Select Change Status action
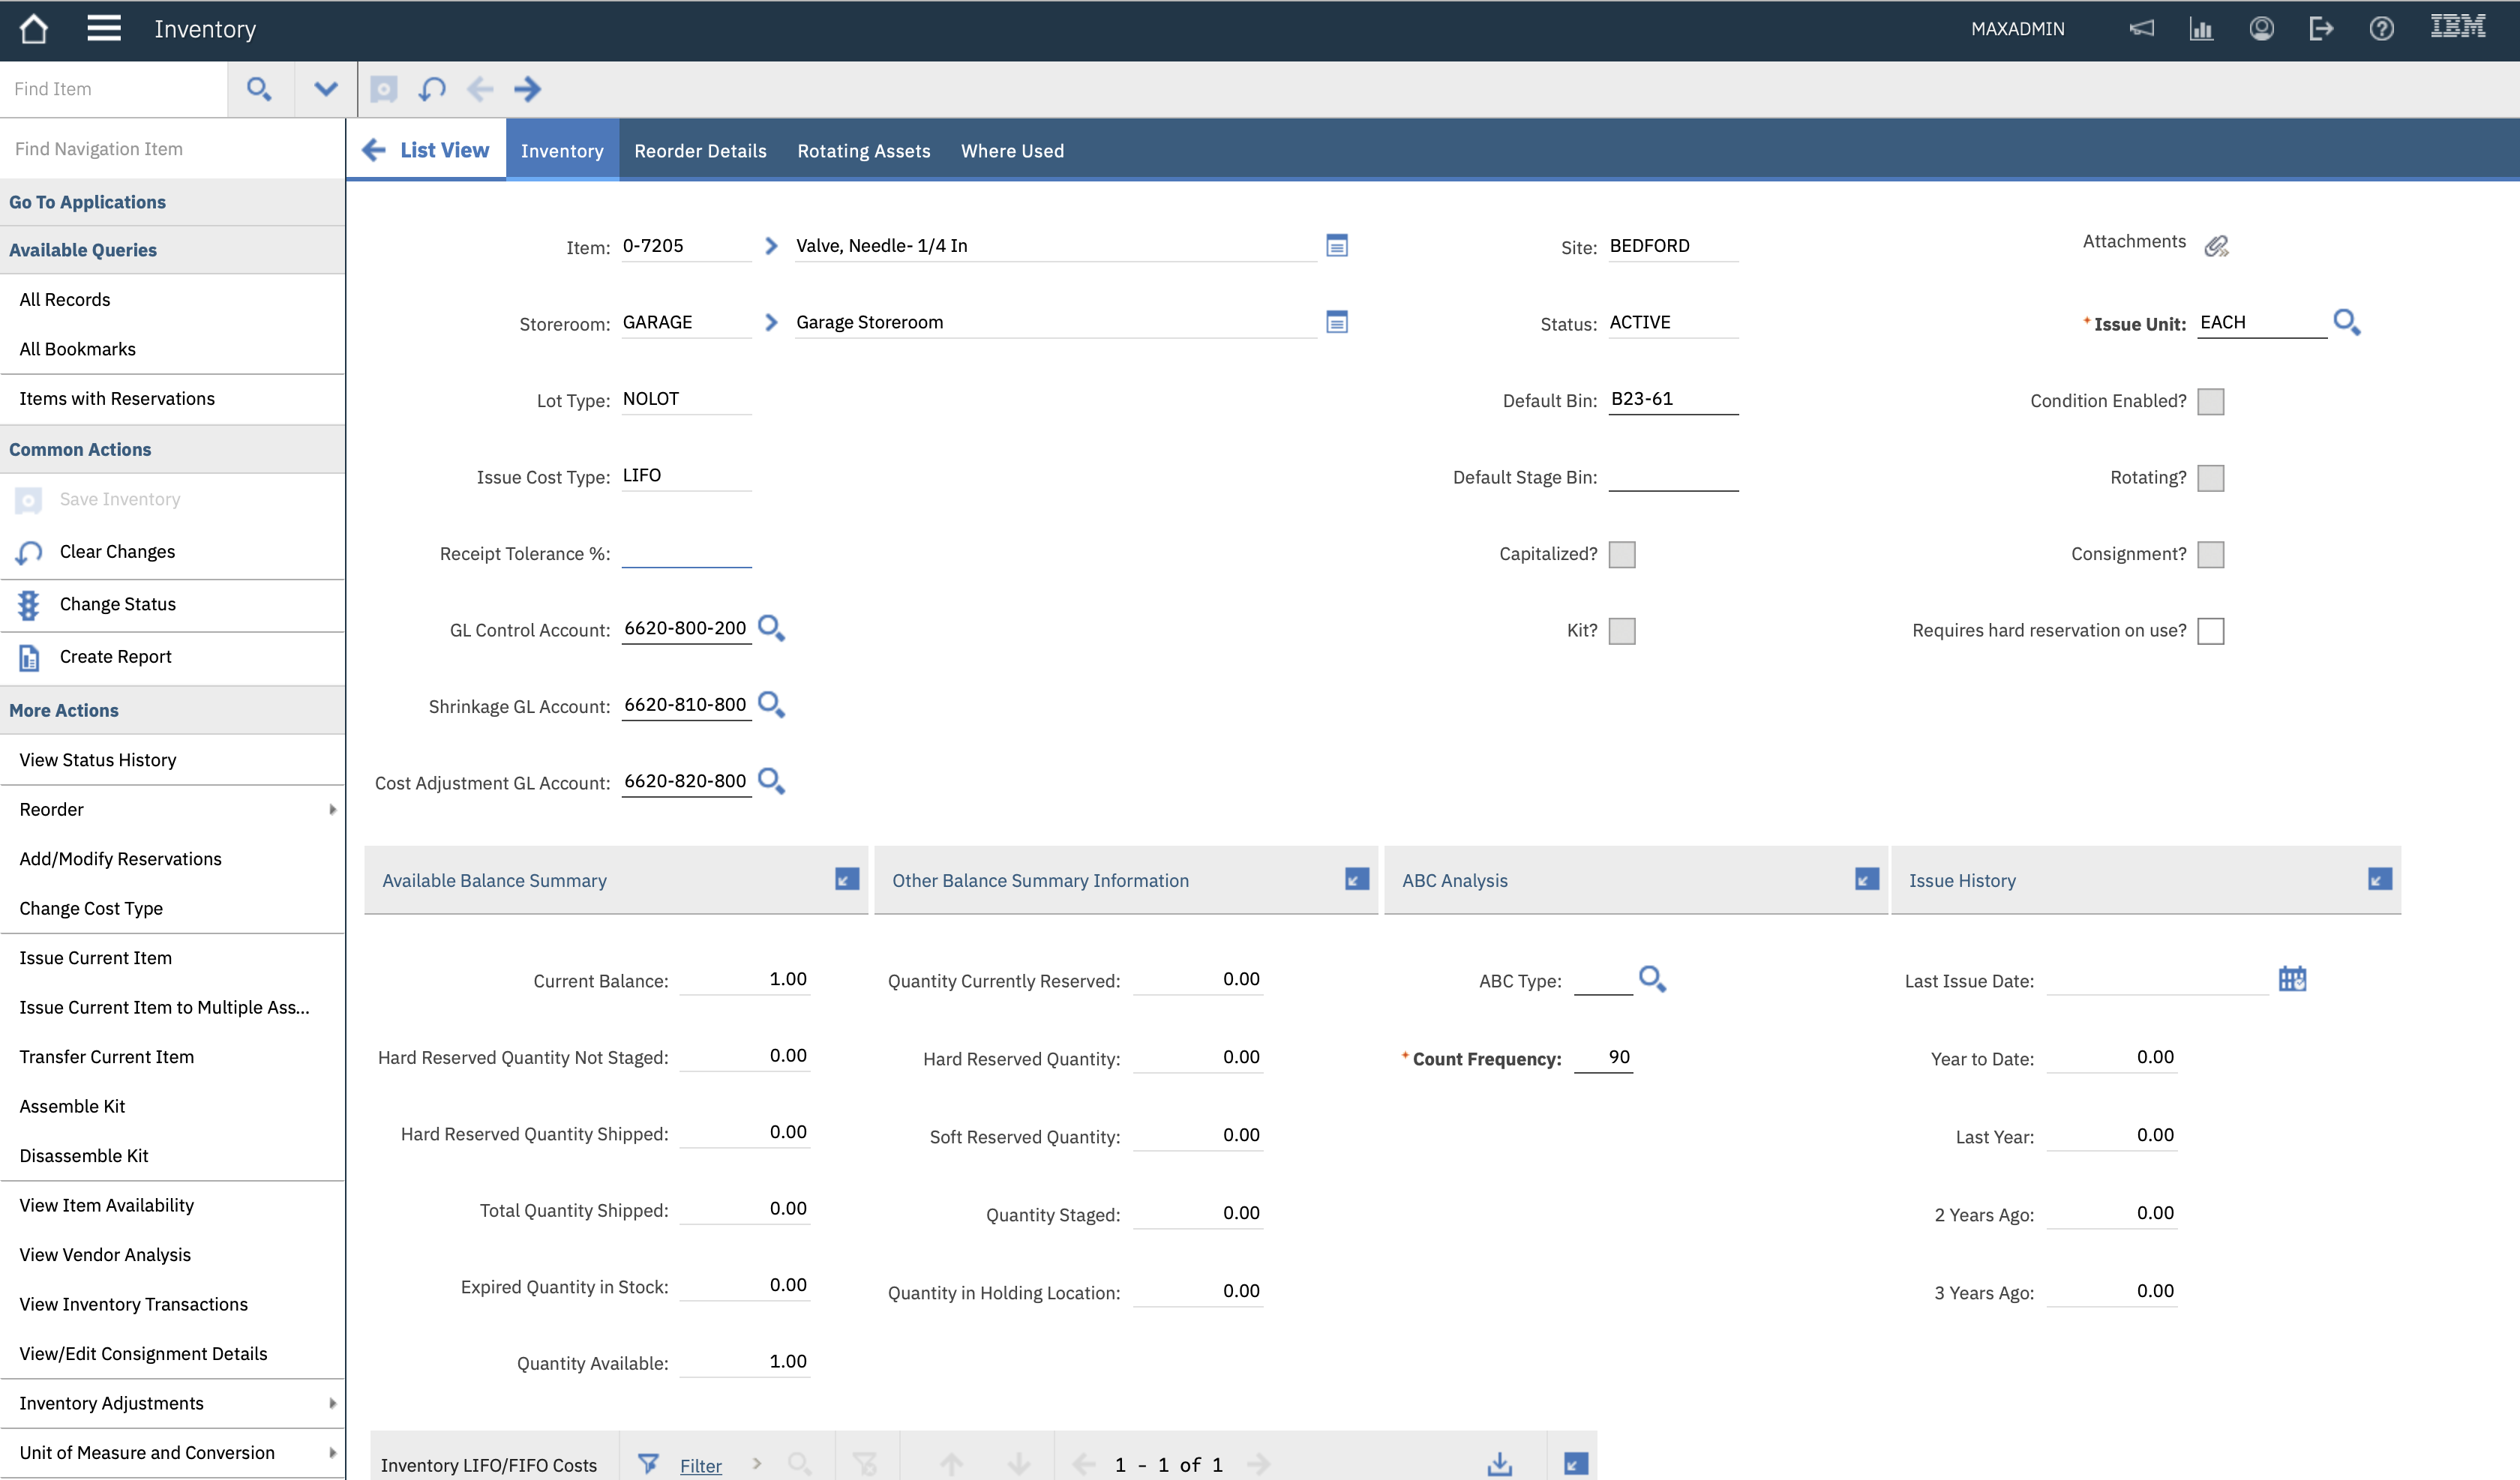Viewport: 2520px width, 1480px height. [x=117, y=604]
